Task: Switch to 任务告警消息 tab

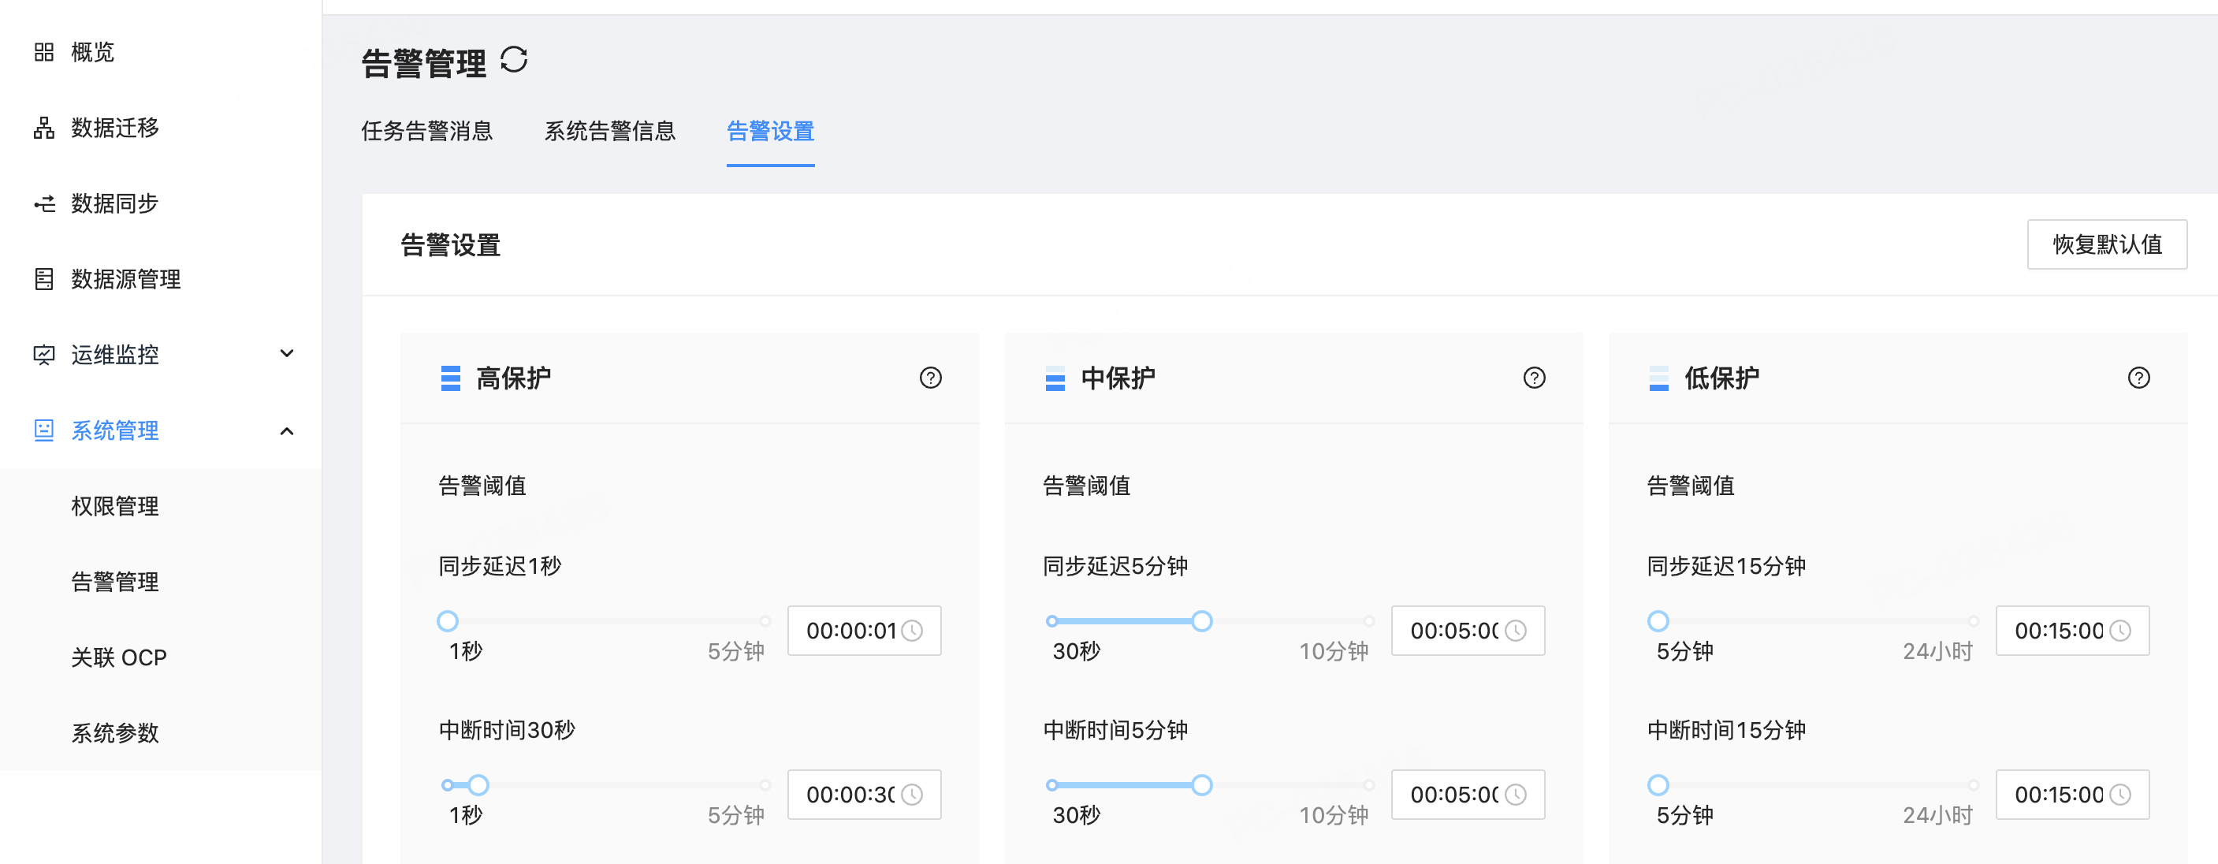Action: 426,131
